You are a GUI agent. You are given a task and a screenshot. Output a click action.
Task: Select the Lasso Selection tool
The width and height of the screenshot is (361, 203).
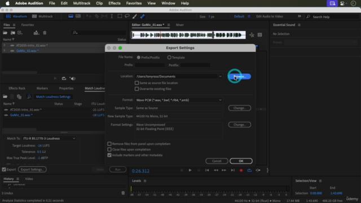(x=127, y=16)
